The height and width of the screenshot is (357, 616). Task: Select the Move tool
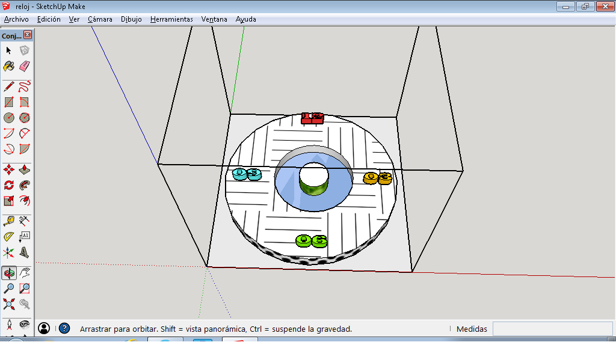click(9, 169)
